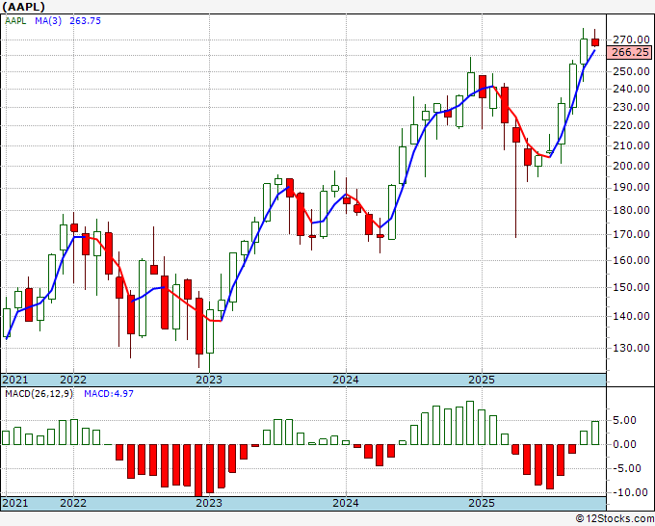Click the 220.00 price axis label
Image resolution: width=655 pixels, height=526 pixels.
[631, 126]
